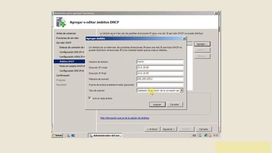Select Confirmación step in sidebar
Screen dimensions: 272x153
coord(63,76)
